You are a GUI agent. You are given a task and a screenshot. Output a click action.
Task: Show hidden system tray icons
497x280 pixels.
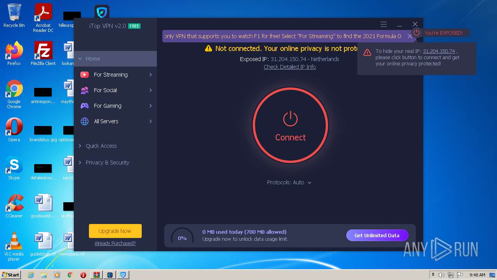coord(433,275)
